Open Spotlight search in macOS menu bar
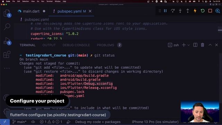Viewport: 222px width, 125px height. (203, 1)
